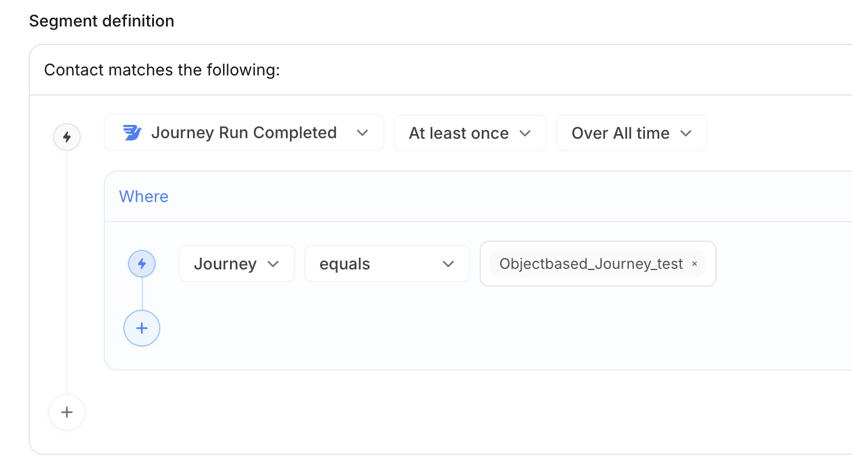This screenshot has height=464, width=852.
Task: Click the Segment definition heading
Action: [101, 21]
